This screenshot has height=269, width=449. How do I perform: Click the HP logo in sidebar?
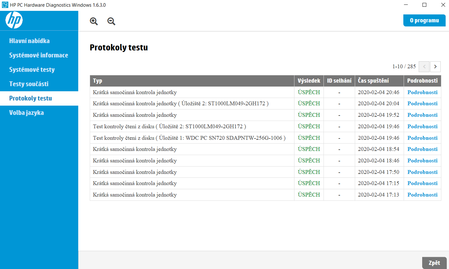click(14, 20)
